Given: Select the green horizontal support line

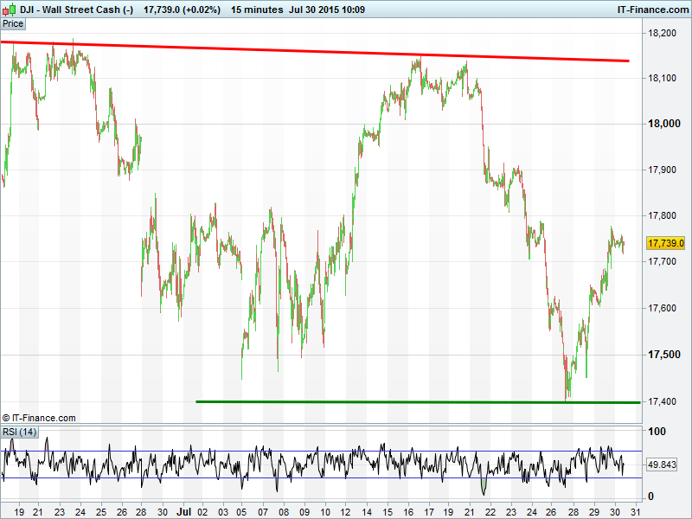Looking at the screenshot, I should pos(415,401).
